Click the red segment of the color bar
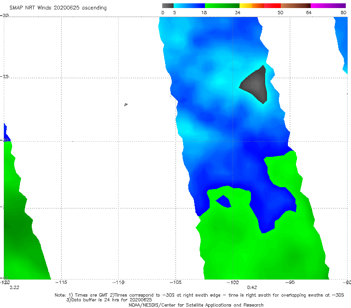 pos(272,6)
